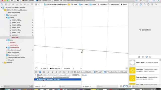Open Main.storyboard
Screen dimensions: 161x90
(14, 52)
